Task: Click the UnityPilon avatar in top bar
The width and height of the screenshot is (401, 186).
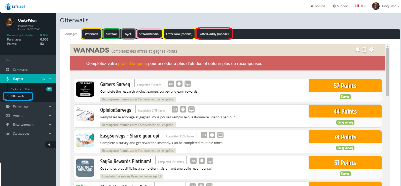Action: [x=376, y=6]
